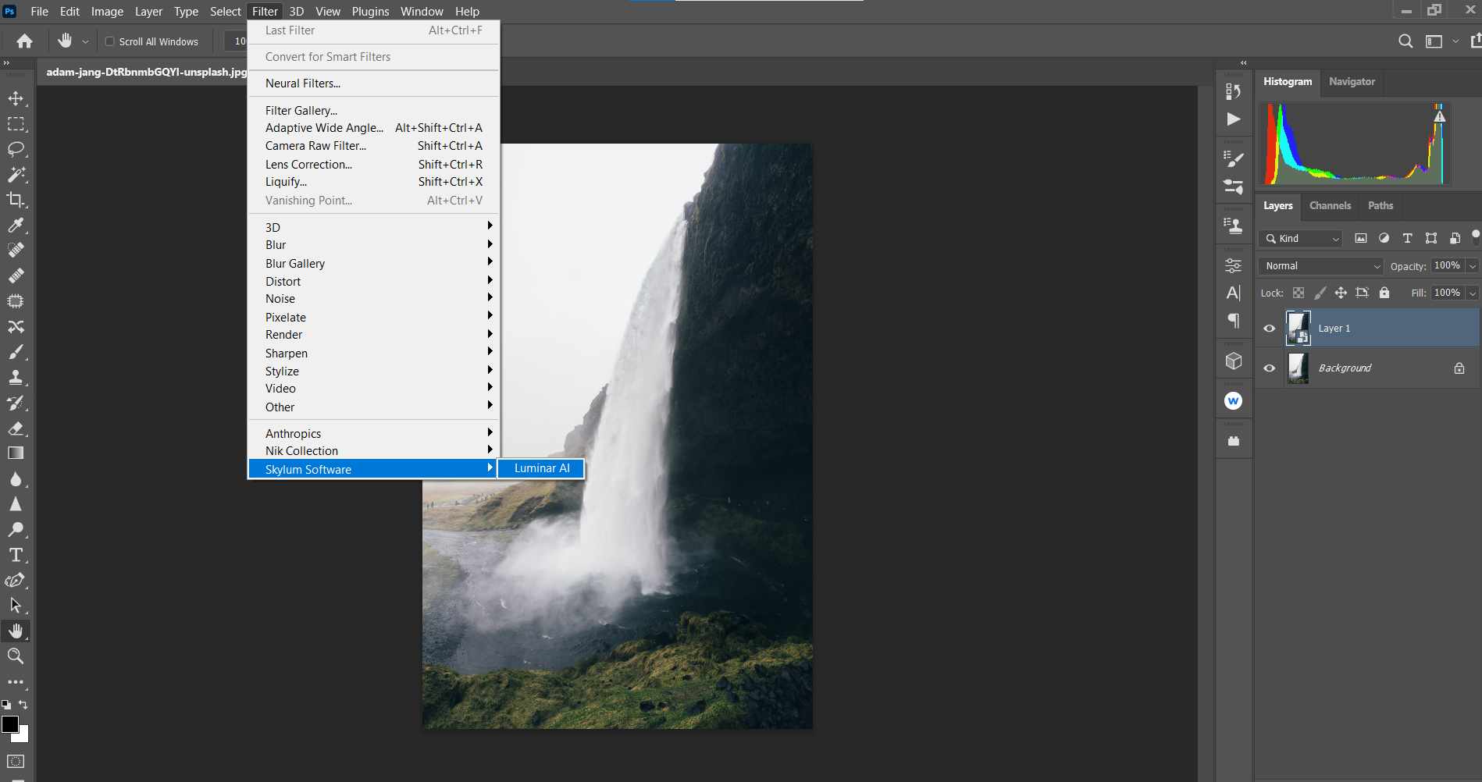Select the Blur tool
The height and width of the screenshot is (782, 1482).
(16, 479)
